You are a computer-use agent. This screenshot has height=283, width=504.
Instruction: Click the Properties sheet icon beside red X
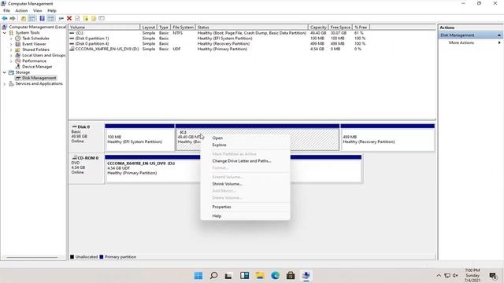point(77,19)
